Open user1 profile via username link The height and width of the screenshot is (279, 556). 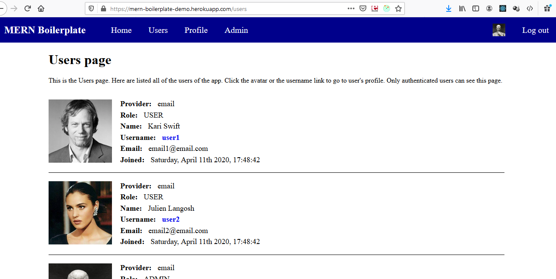coord(171,137)
